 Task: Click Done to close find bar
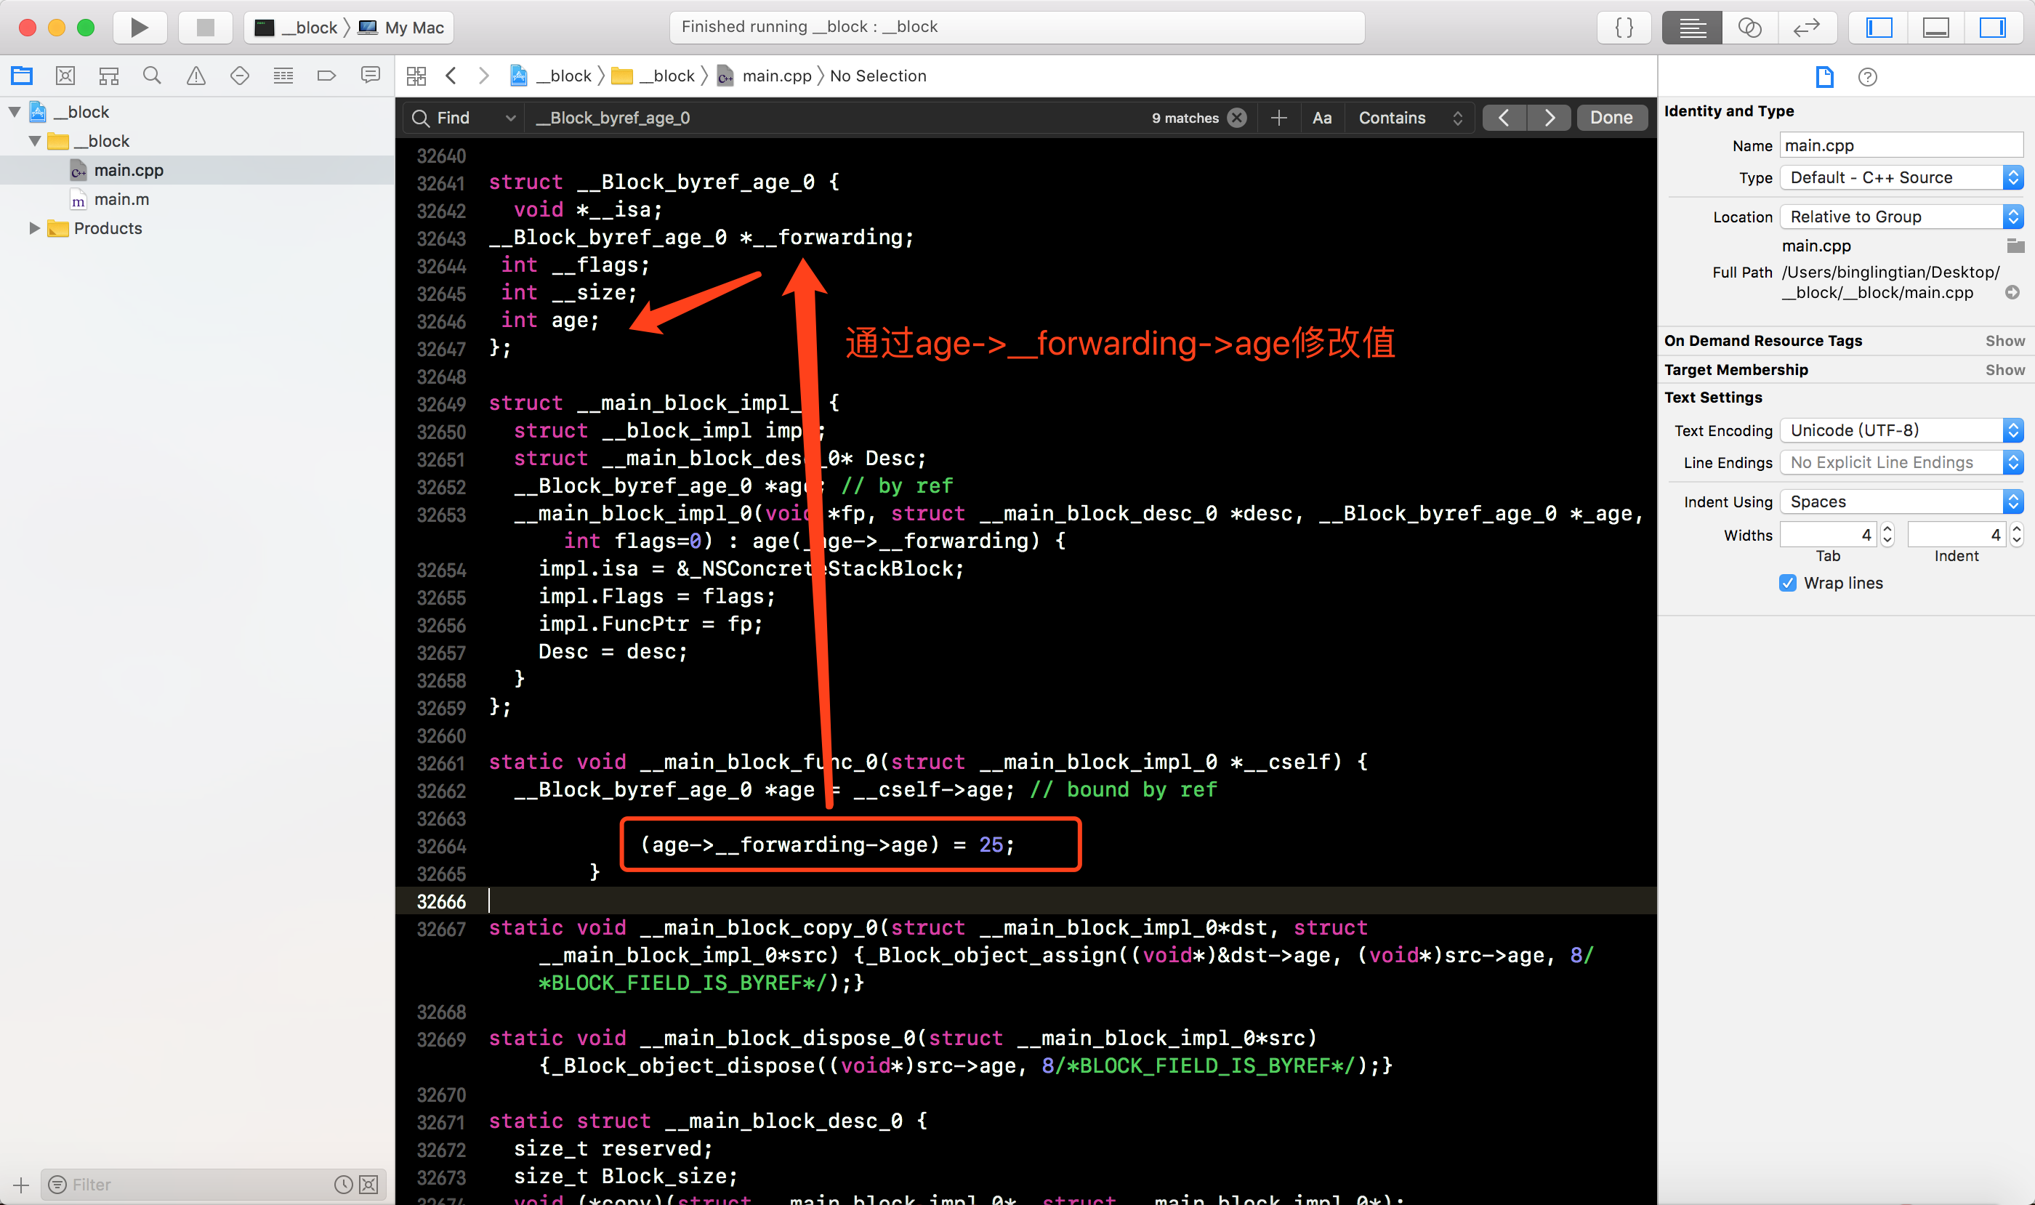pos(1611,118)
